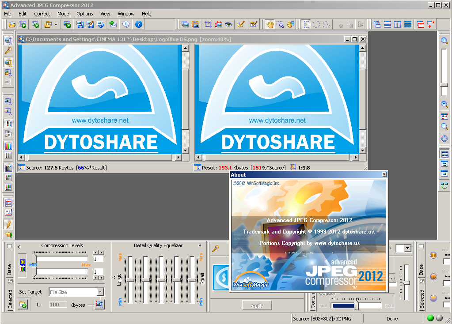
Task: Click the upper compression level right stepper arrow
Action: tap(102, 252)
